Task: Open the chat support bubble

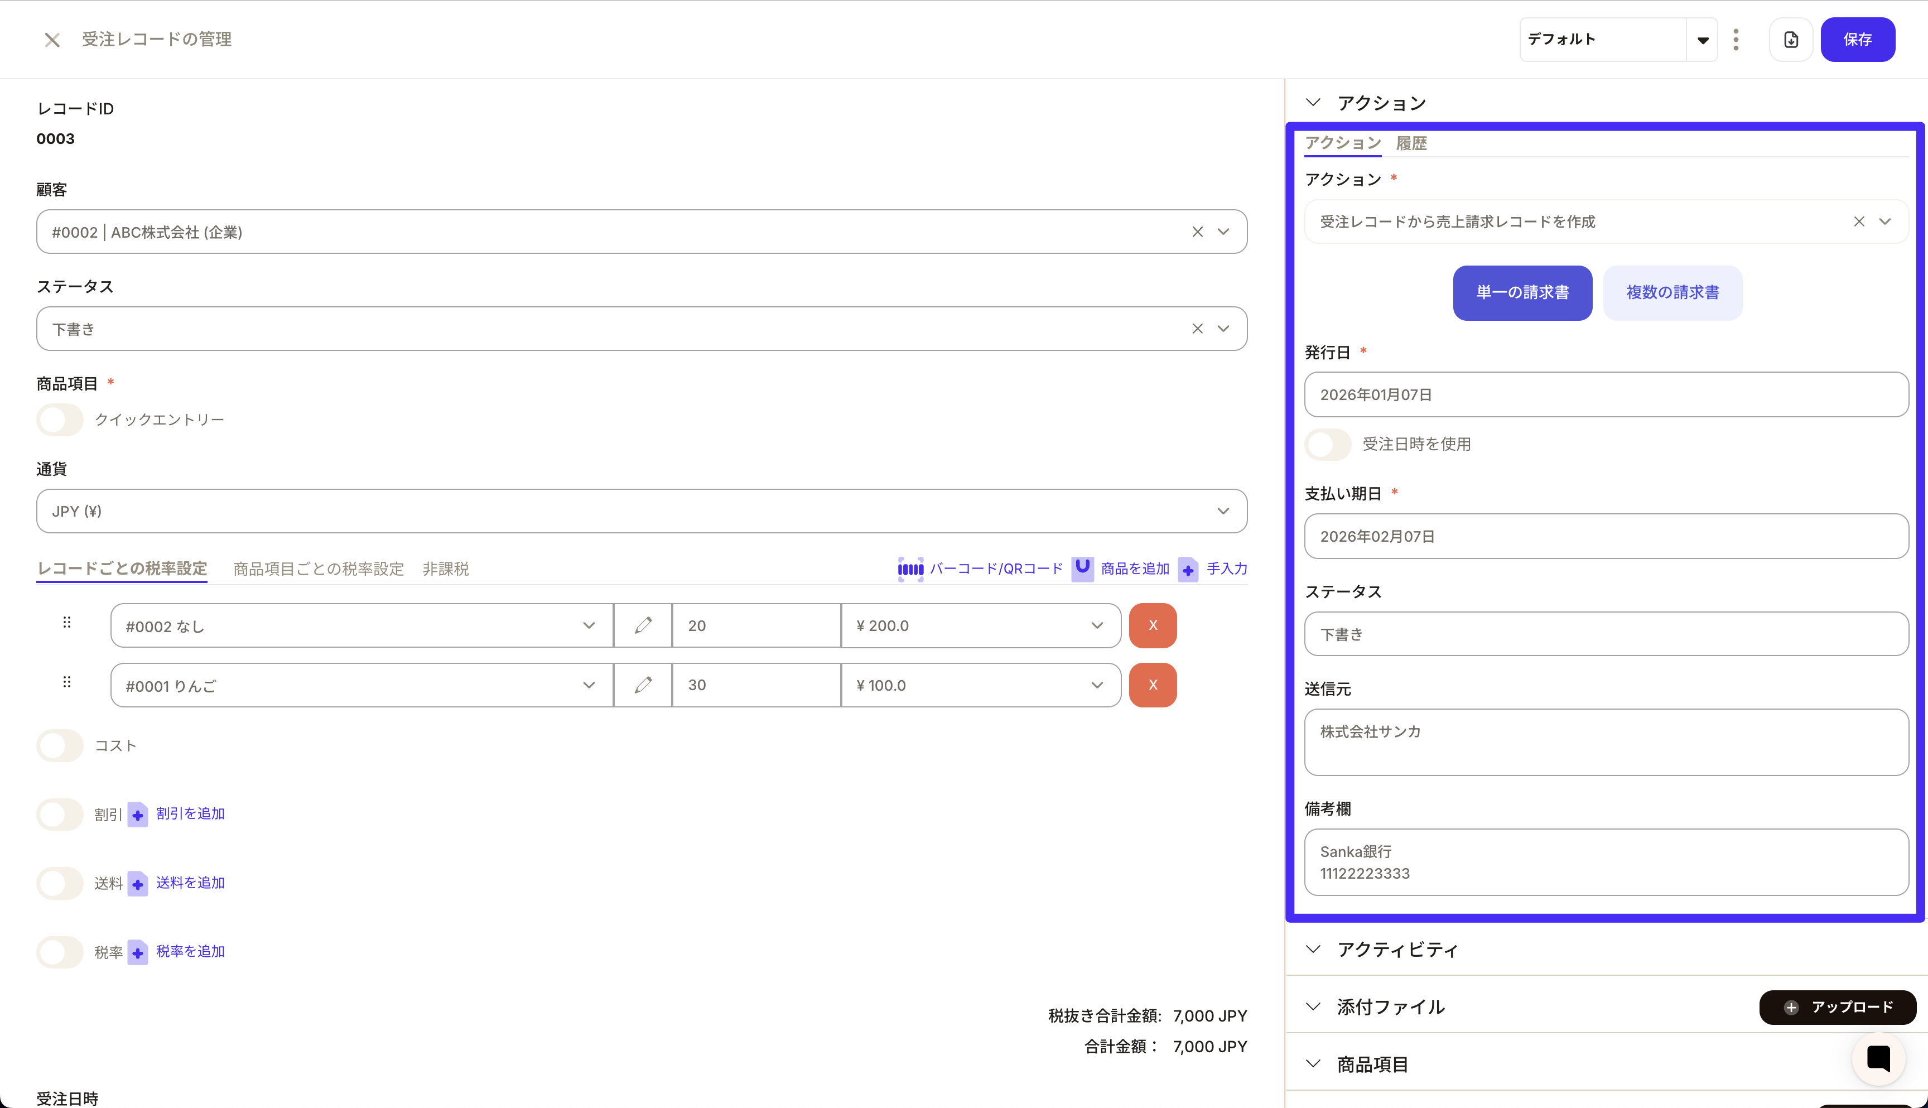Action: [1878, 1058]
